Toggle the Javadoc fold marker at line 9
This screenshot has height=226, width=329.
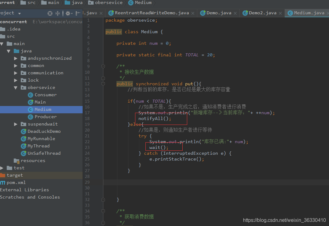[x=103, y=66]
